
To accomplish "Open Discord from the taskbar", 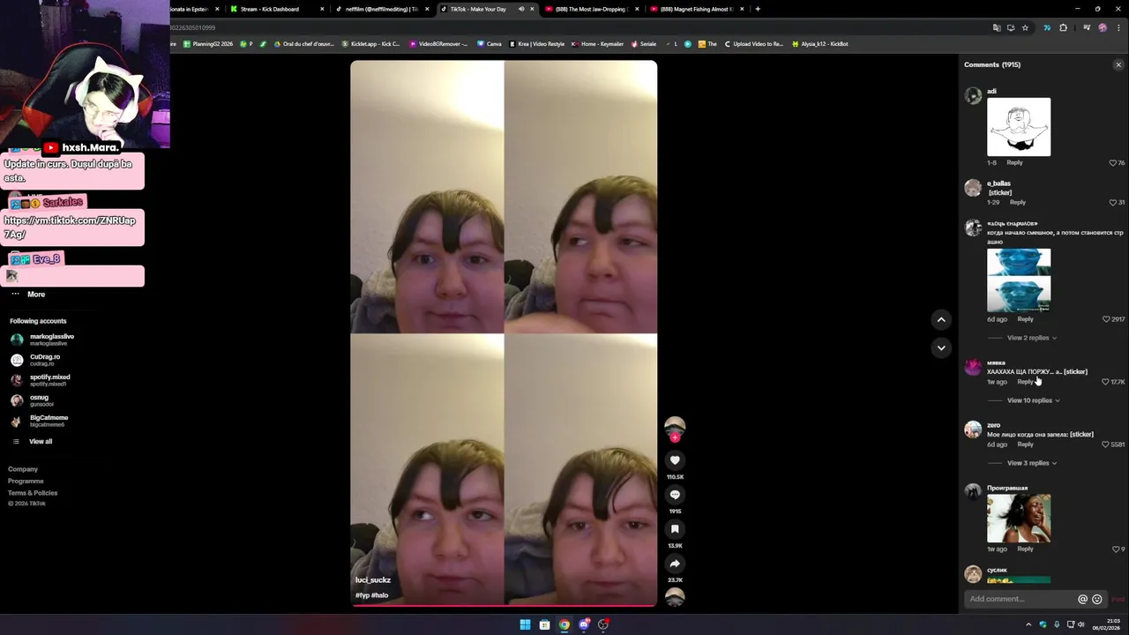I will click(584, 624).
